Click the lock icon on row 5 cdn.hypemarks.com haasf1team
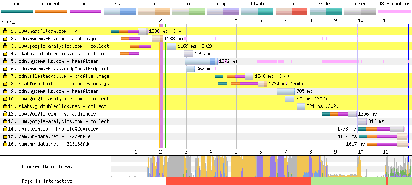This screenshot has width=412, height=185. tap(5, 61)
